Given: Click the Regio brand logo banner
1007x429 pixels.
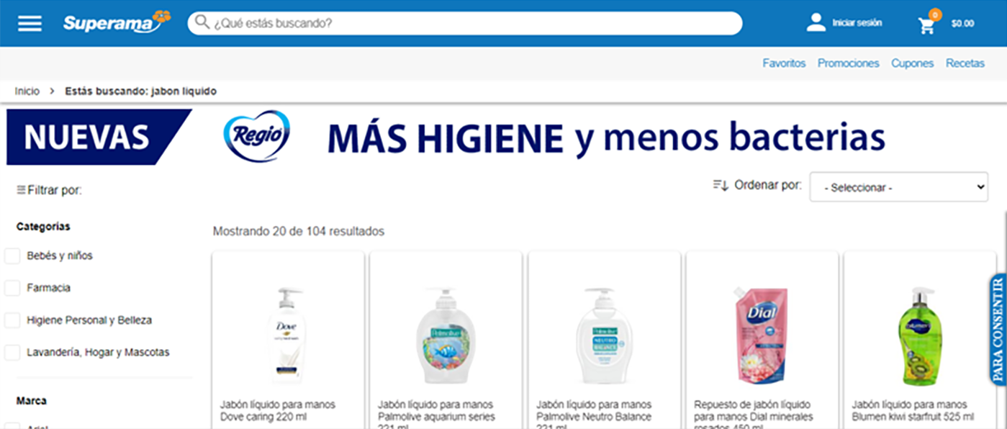Looking at the screenshot, I should 256,136.
